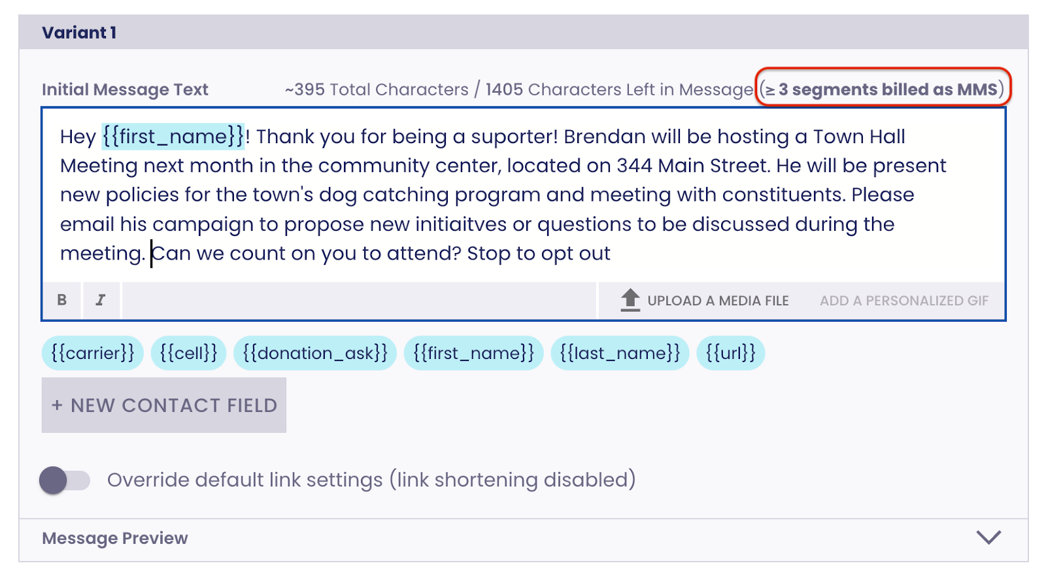The width and height of the screenshot is (1046, 578).
Task: Enable override default link settings switch
Action: click(64, 481)
